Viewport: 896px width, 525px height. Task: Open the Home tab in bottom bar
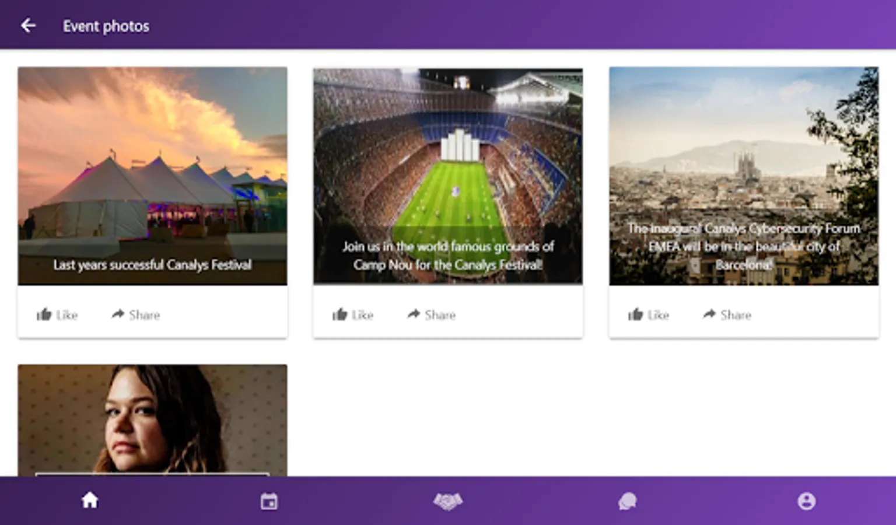point(90,500)
